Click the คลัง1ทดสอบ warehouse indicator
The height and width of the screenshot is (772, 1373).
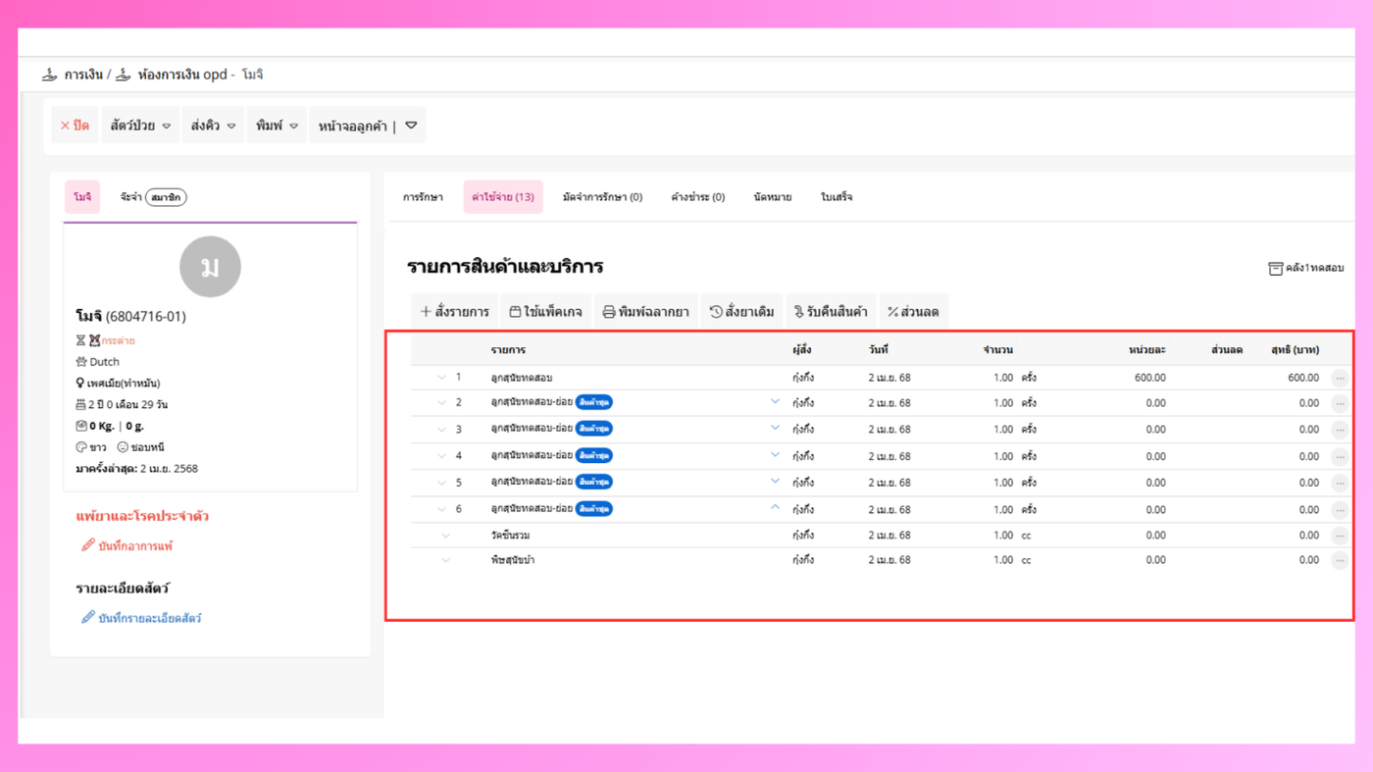[x=1306, y=268]
